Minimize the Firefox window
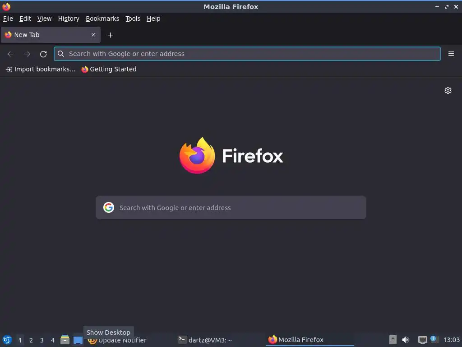The width and height of the screenshot is (462, 347). [x=437, y=6]
